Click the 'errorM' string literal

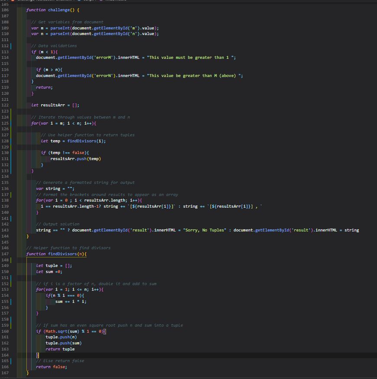click(x=103, y=58)
